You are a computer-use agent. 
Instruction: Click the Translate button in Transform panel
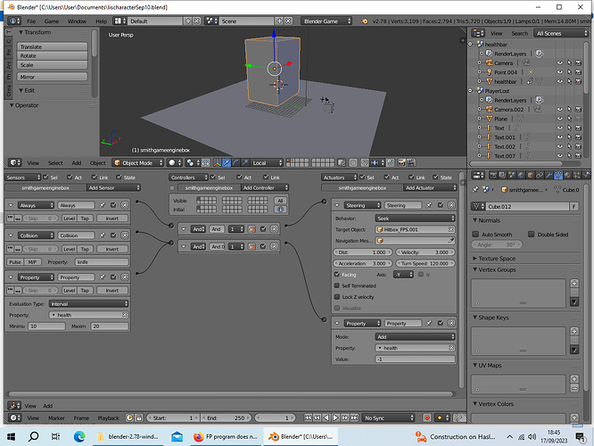[53, 46]
